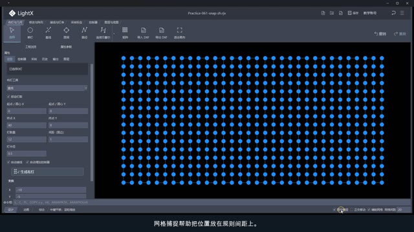Image resolution: width=414 pixels, height=232 pixels.
Task: Switch to the design mode tab at bottom
Action: tap(11, 209)
